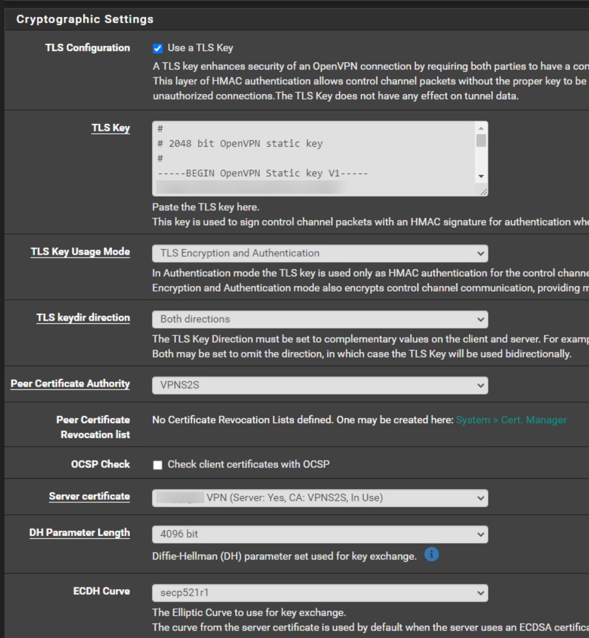Screen dimensions: 589x638
Task: Click the DH parameter info icon
Action: [x=432, y=554]
